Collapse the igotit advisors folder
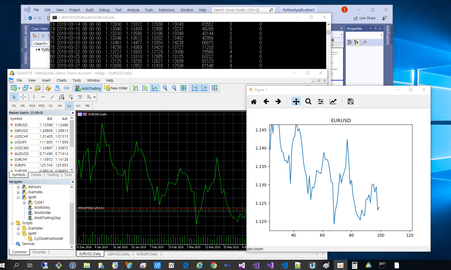The image size is (451, 270). (18, 198)
